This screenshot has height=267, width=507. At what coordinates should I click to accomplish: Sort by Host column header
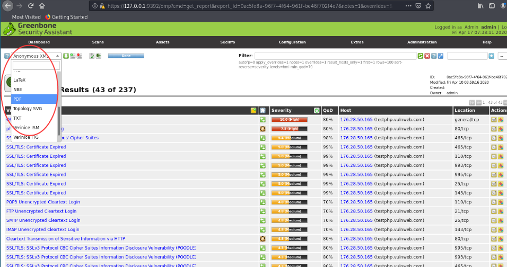pyautogui.click(x=346, y=110)
